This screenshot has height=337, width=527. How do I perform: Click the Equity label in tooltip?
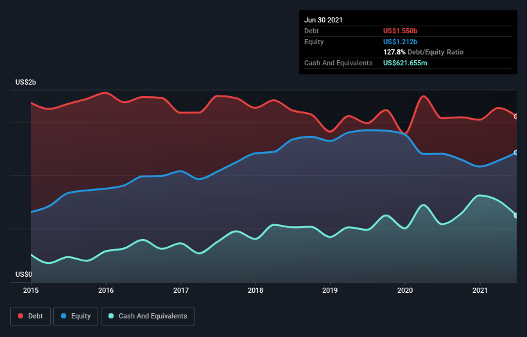[314, 42]
